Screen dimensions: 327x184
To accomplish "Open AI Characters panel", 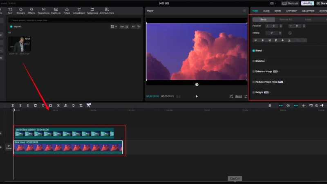I will [x=107, y=11].
